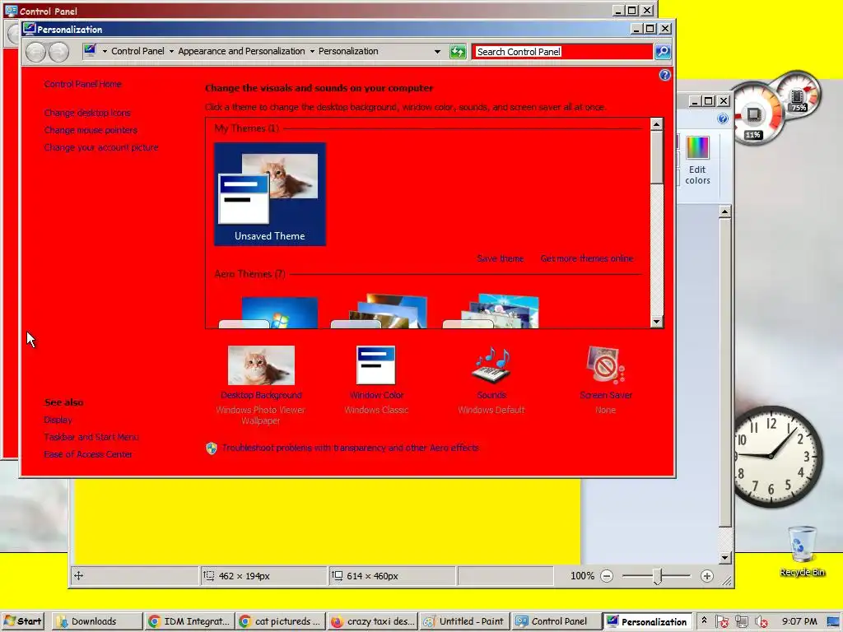This screenshot has height=632, width=843.
Task: Click in Search Control Panel field
Action: 561,52
